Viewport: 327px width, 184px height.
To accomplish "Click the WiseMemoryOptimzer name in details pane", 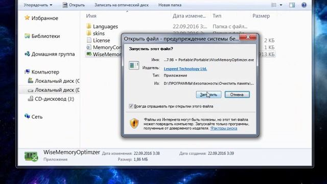I will pyautogui.click(x=72, y=152).
